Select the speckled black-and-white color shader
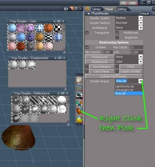Viewport: 155px width, 167px height. [x=30, y=46]
